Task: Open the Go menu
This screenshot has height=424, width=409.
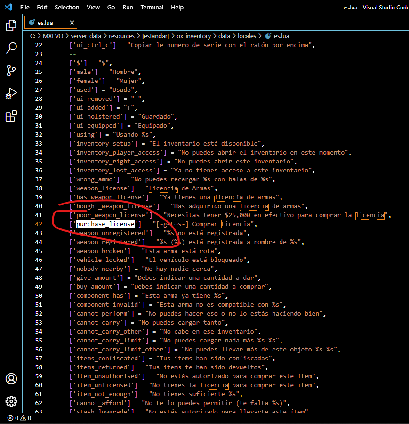Action: pos(111,7)
